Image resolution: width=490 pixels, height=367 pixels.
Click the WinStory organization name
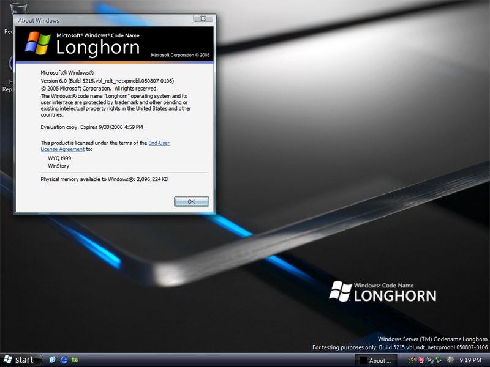click(x=58, y=166)
